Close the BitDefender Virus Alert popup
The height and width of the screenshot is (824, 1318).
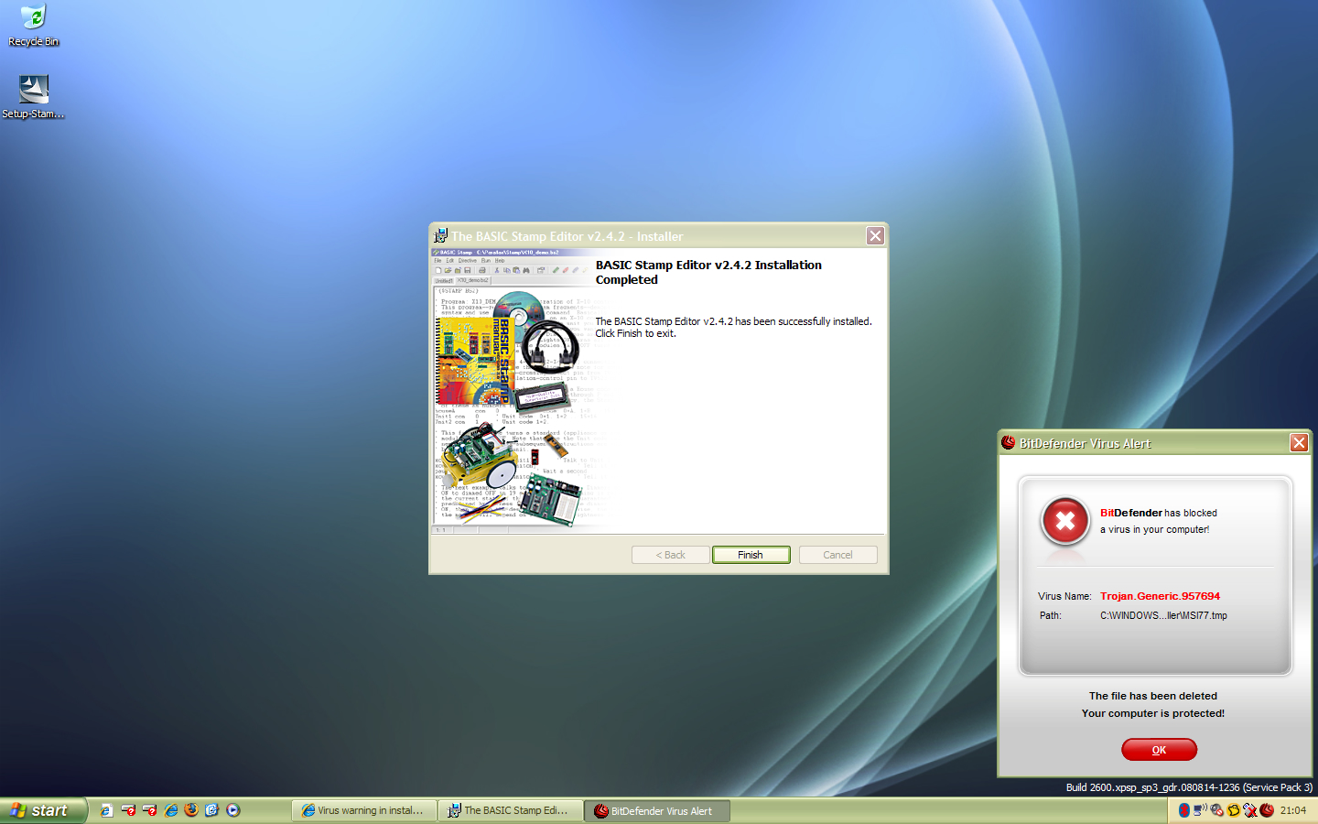pyautogui.click(x=1299, y=443)
